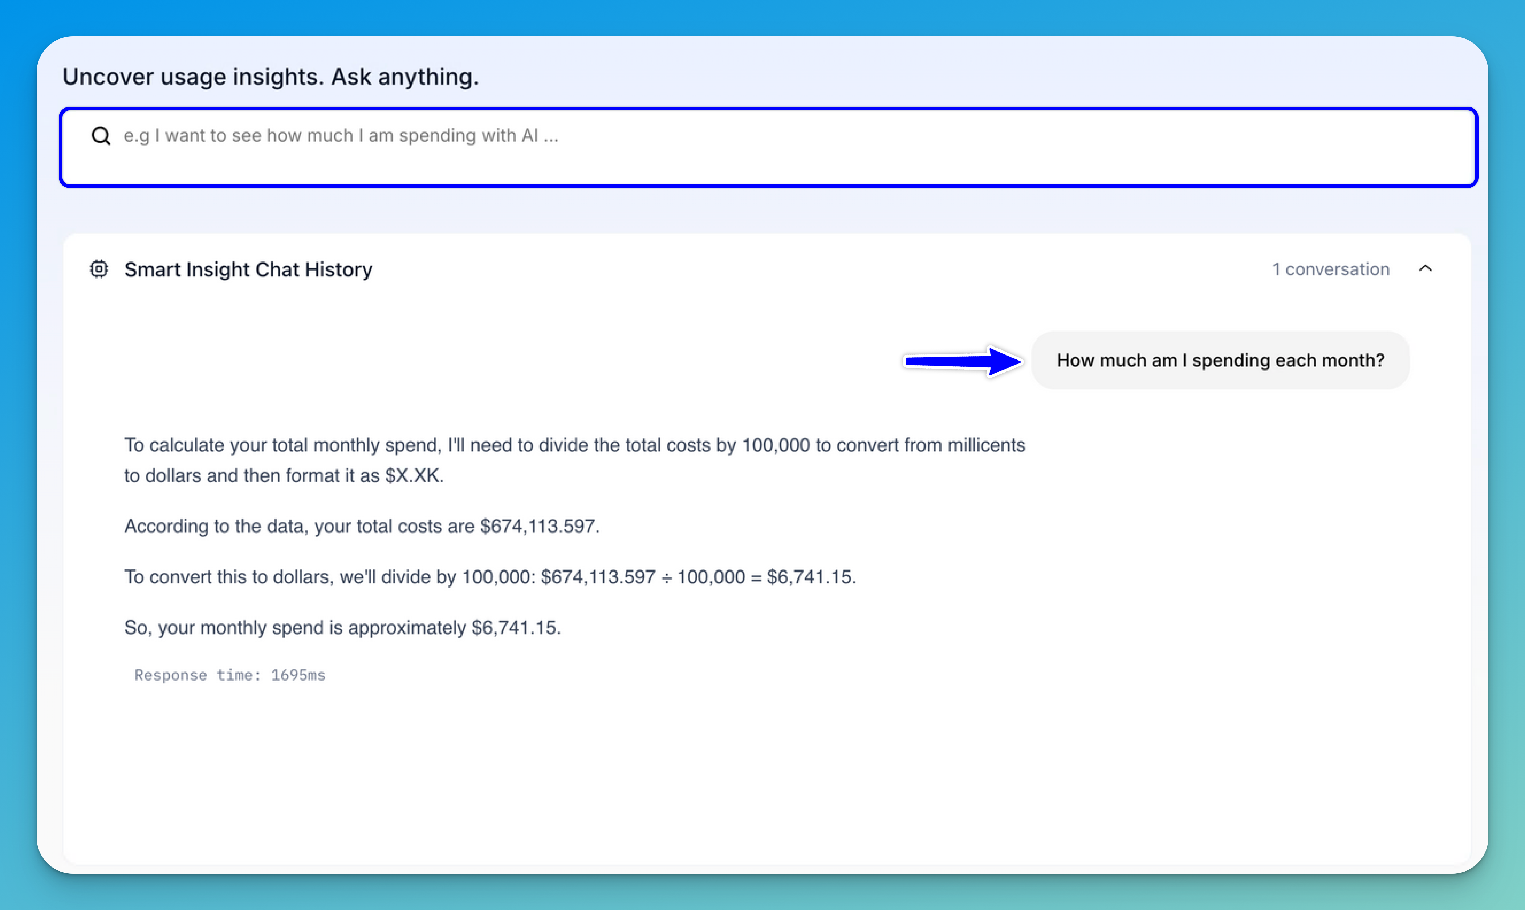Click the magnifying glass search icon
1525x910 pixels.
click(101, 135)
